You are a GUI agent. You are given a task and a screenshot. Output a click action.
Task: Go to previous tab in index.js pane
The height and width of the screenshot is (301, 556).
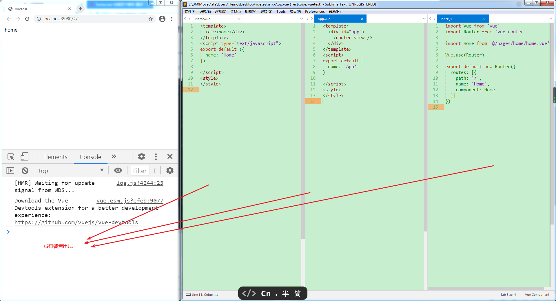(430, 19)
